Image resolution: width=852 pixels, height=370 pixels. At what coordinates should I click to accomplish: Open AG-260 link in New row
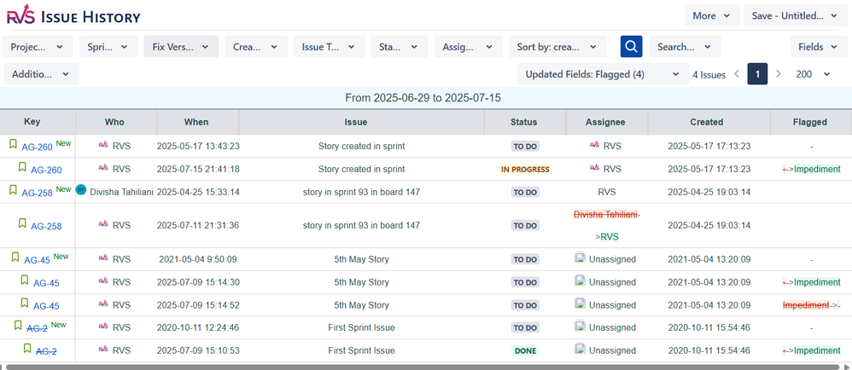[37, 147]
